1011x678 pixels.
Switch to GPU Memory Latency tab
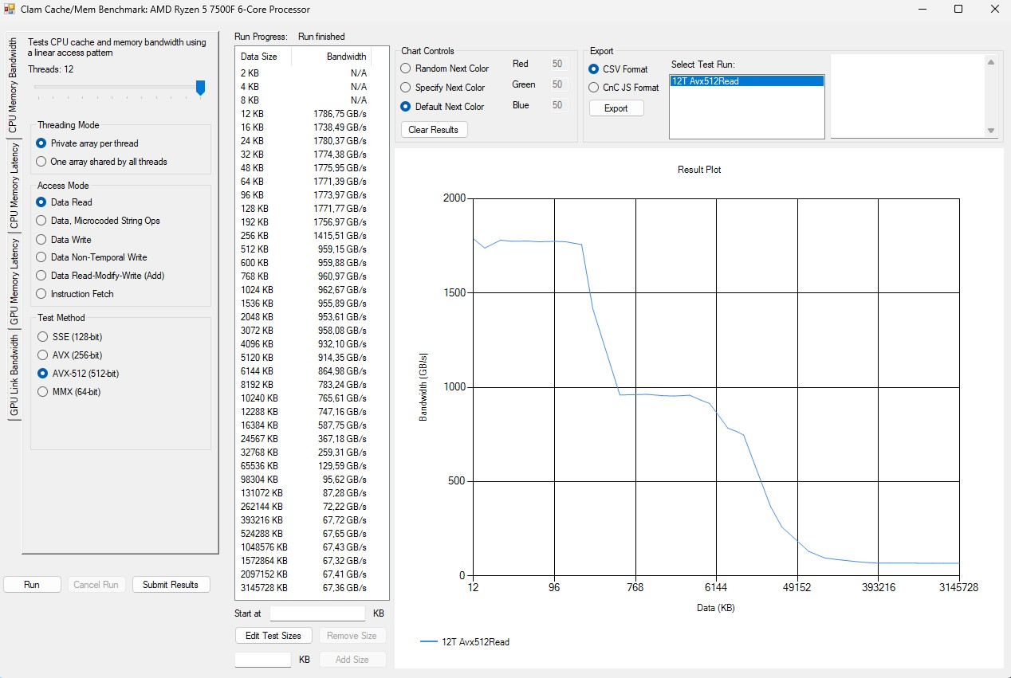pyautogui.click(x=13, y=281)
